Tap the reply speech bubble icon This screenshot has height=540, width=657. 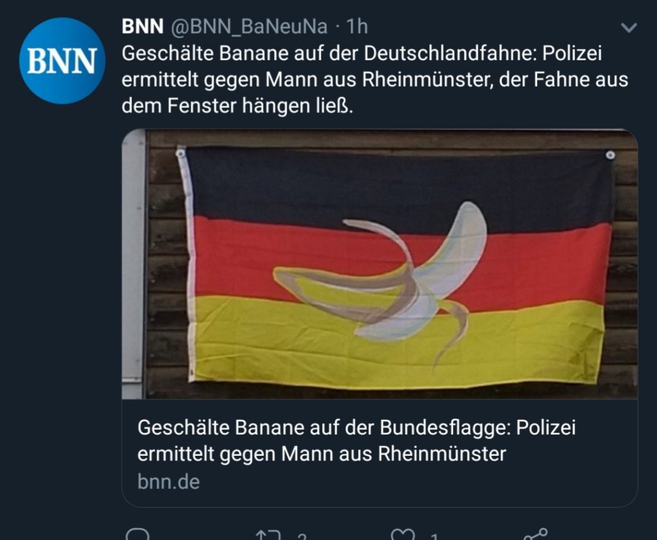click(137, 534)
